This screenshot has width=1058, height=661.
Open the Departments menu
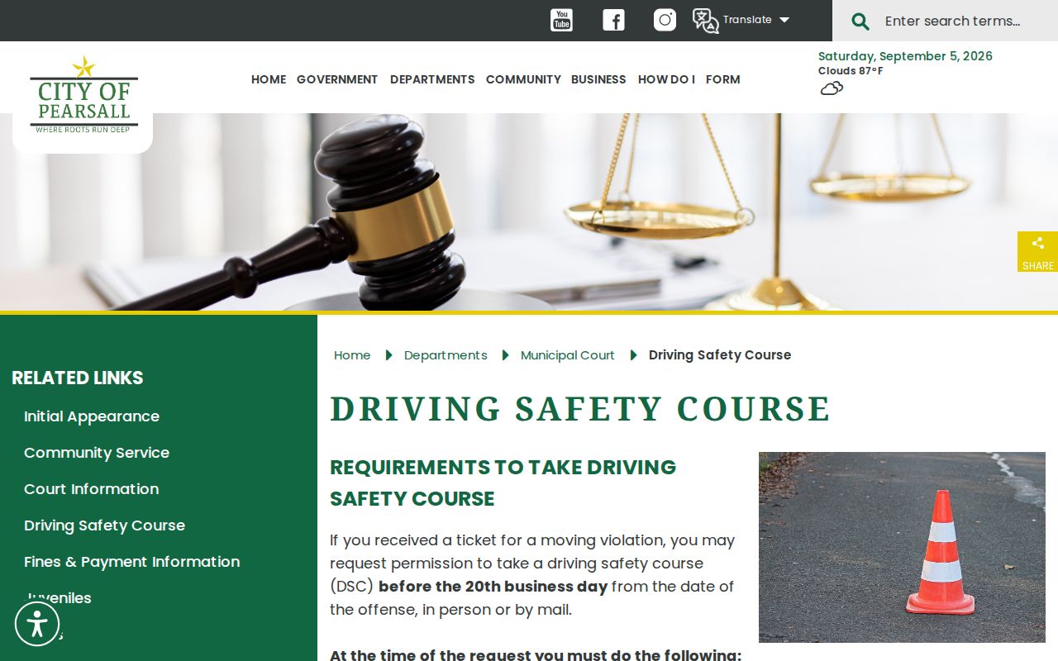click(x=432, y=79)
